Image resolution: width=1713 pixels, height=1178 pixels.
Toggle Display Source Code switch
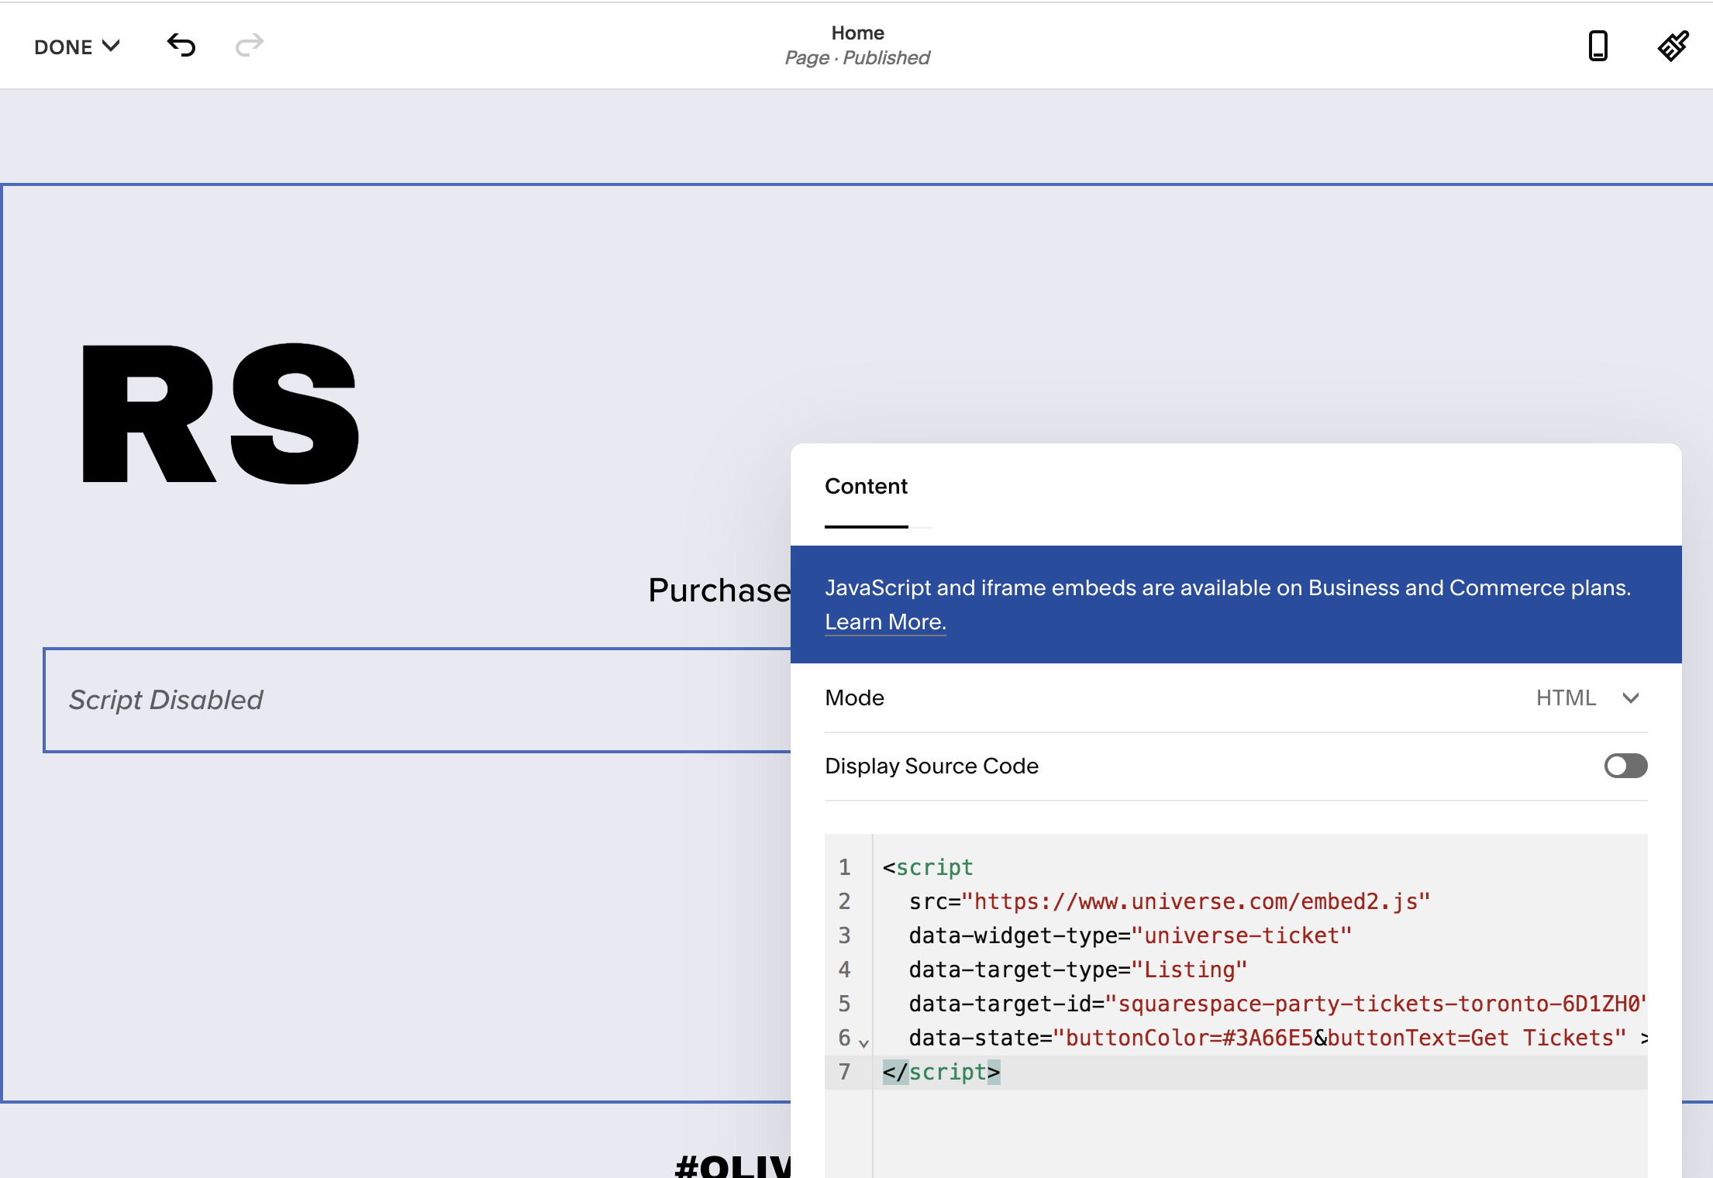(x=1625, y=766)
